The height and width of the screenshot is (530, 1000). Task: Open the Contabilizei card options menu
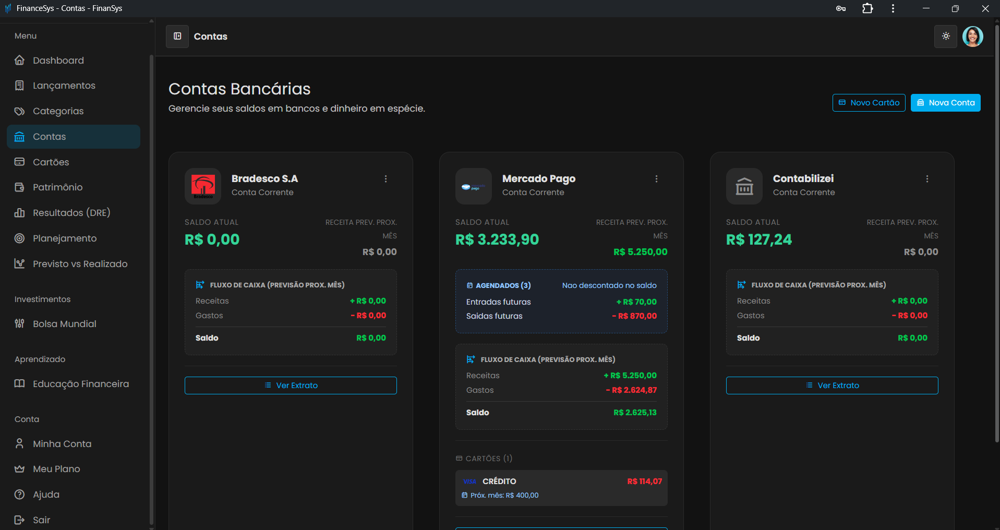point(927,179)
